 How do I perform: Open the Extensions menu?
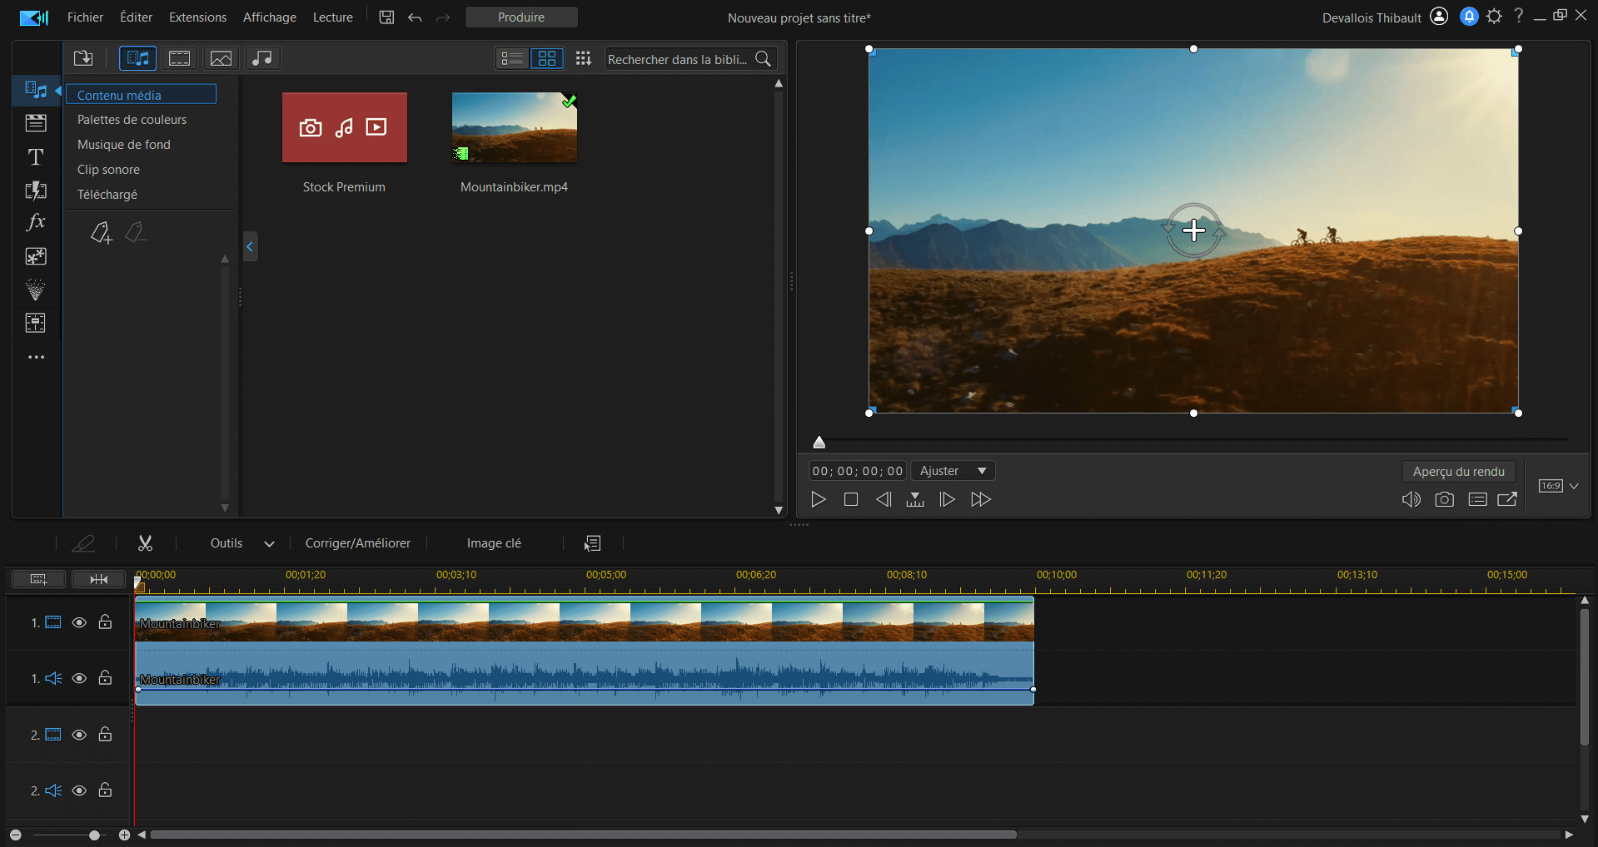197,17
